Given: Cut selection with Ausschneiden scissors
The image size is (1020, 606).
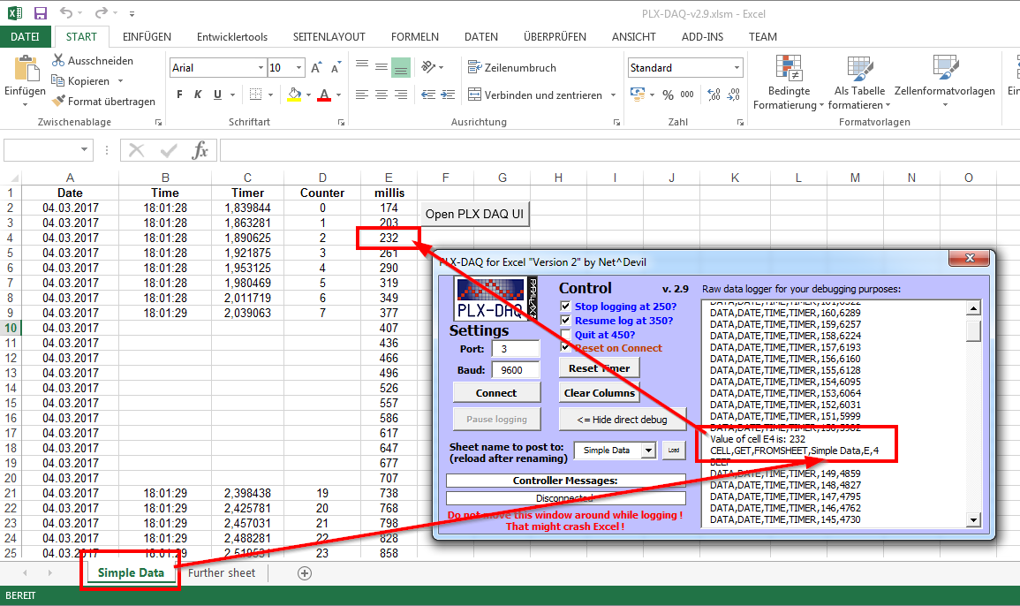Looking at the screenshot, I should pyautogui.click(x=93, y=61).
